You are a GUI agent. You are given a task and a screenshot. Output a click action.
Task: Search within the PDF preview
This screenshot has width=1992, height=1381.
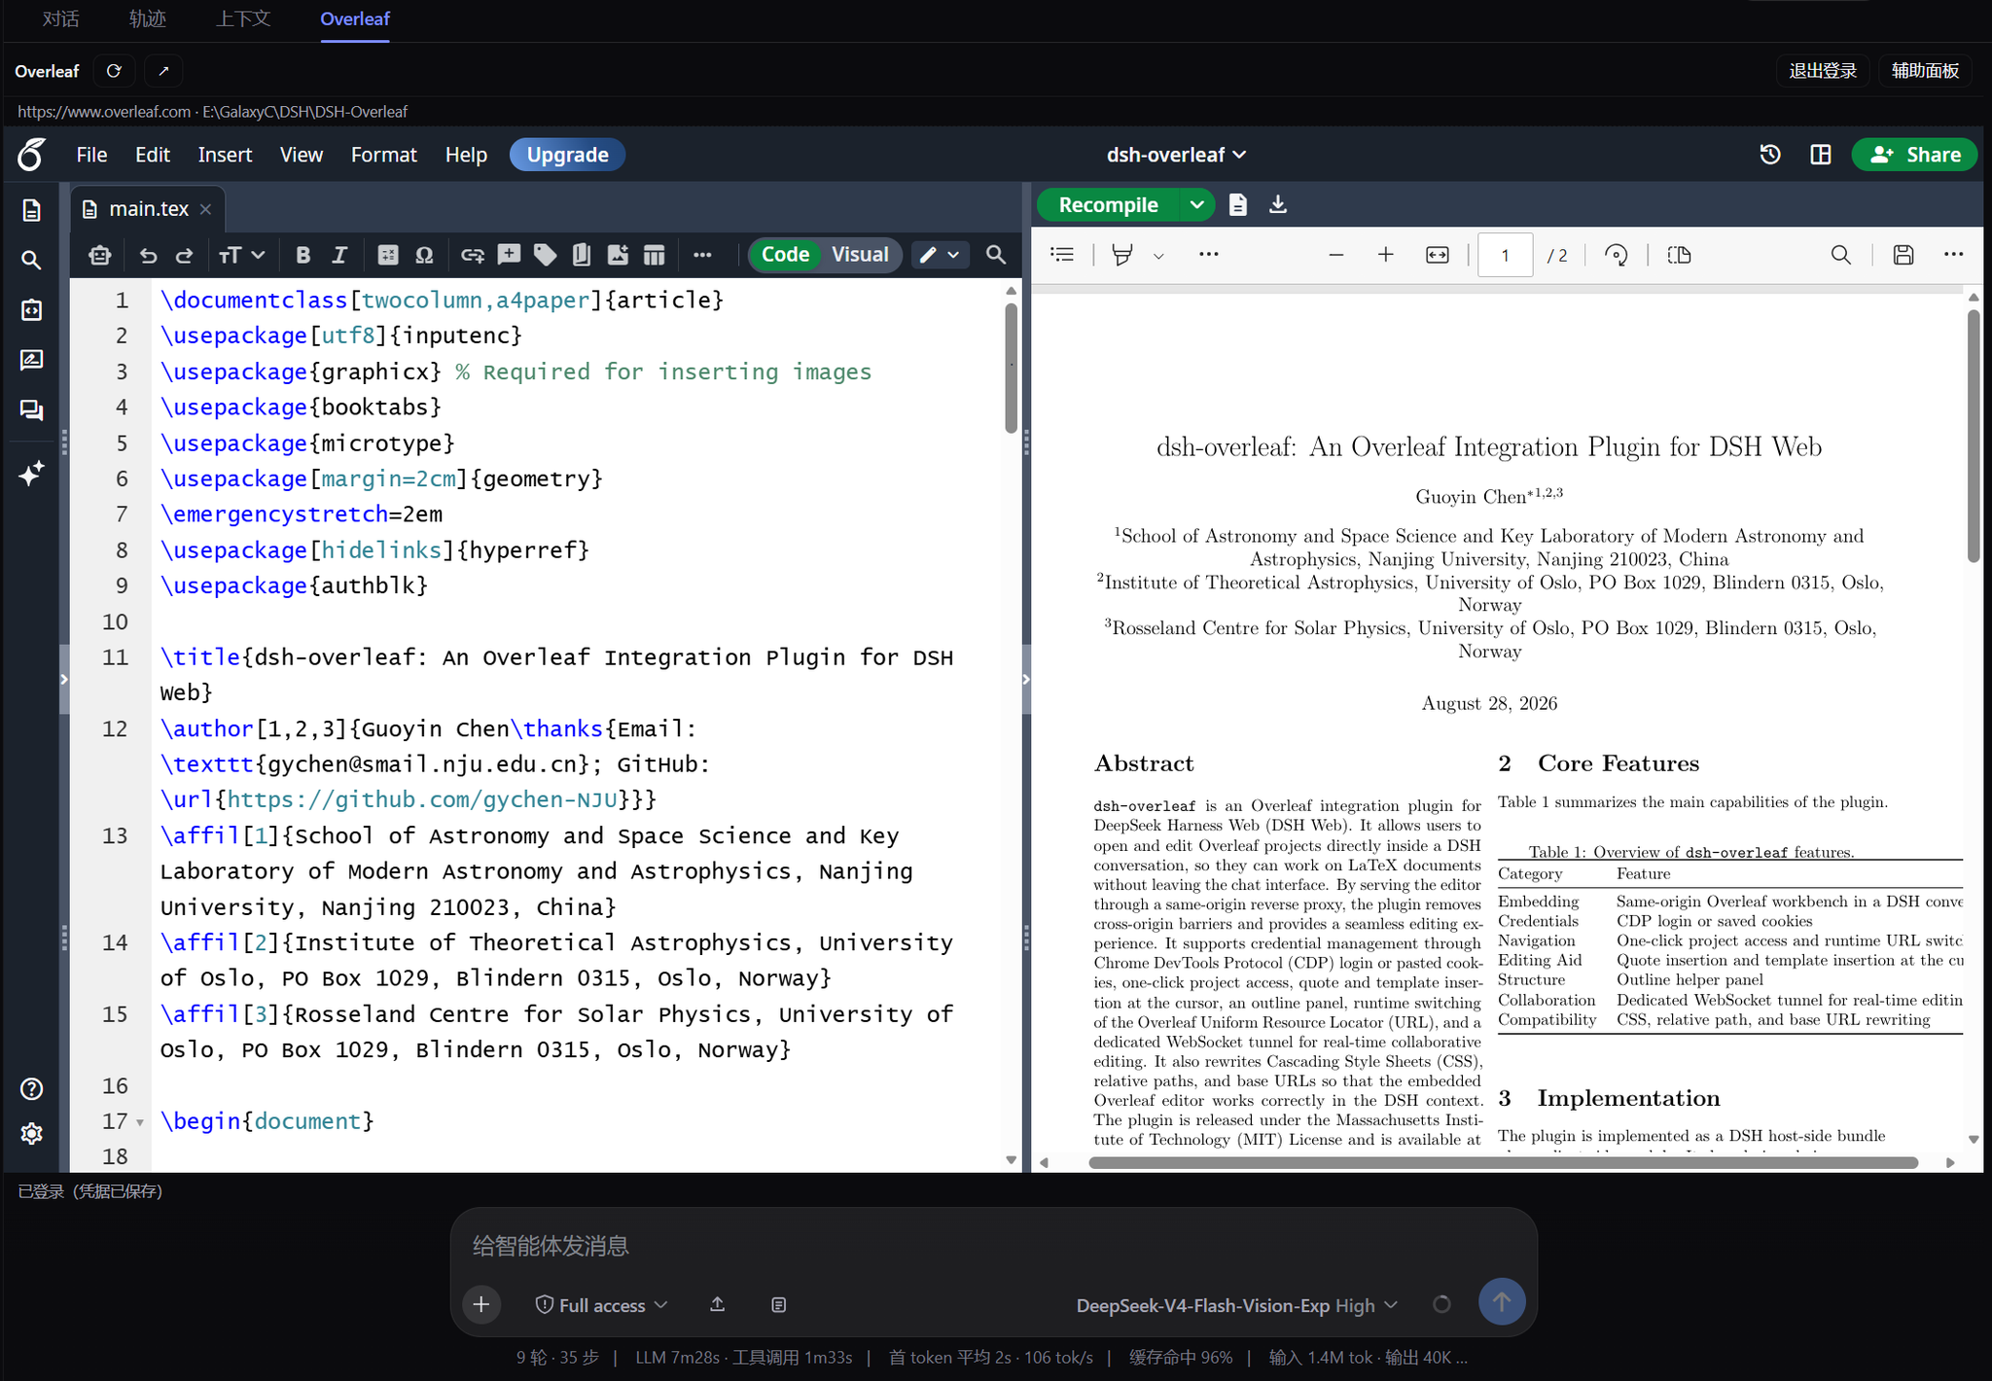tap(1840, 255)
